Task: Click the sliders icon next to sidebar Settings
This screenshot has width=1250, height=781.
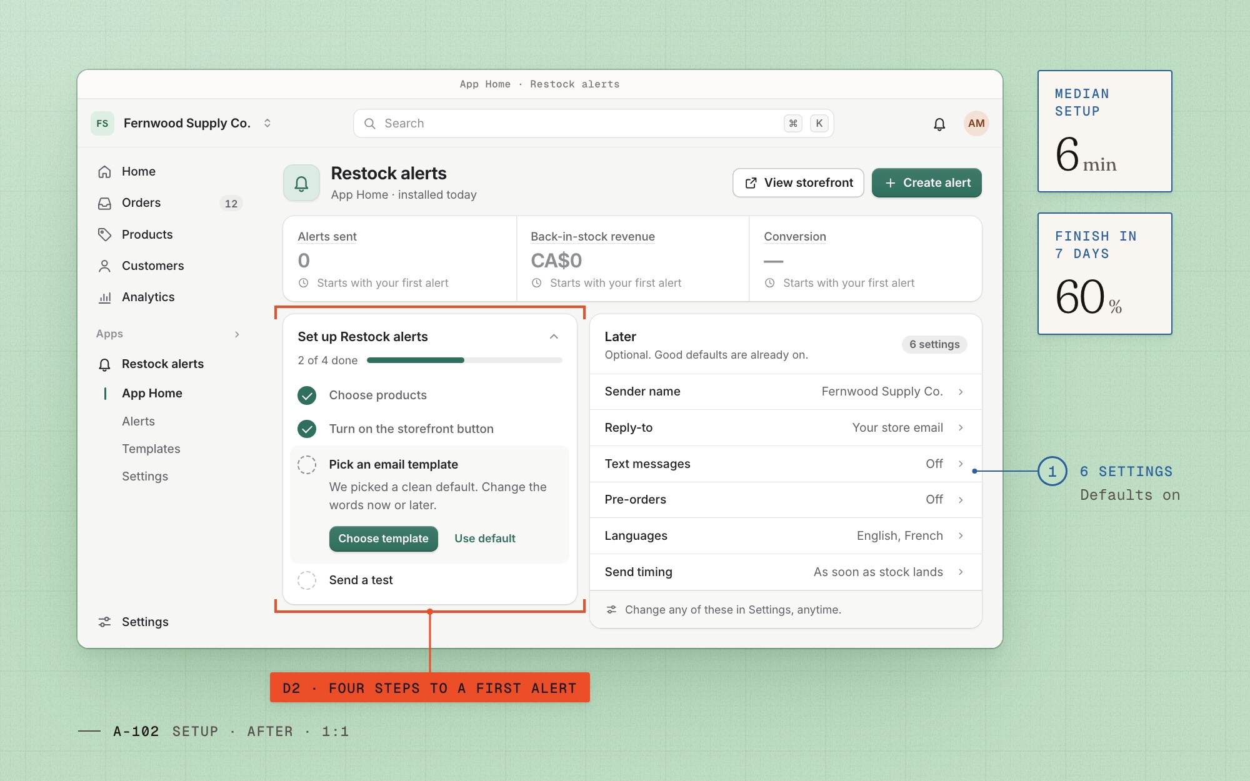Action: tap(104, 622)
